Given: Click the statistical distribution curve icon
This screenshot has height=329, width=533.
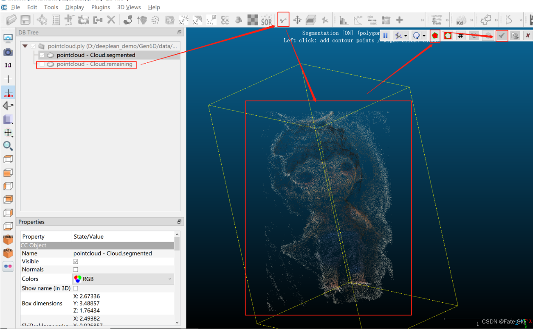Looking at the screenshot, I should coord(358,20).
